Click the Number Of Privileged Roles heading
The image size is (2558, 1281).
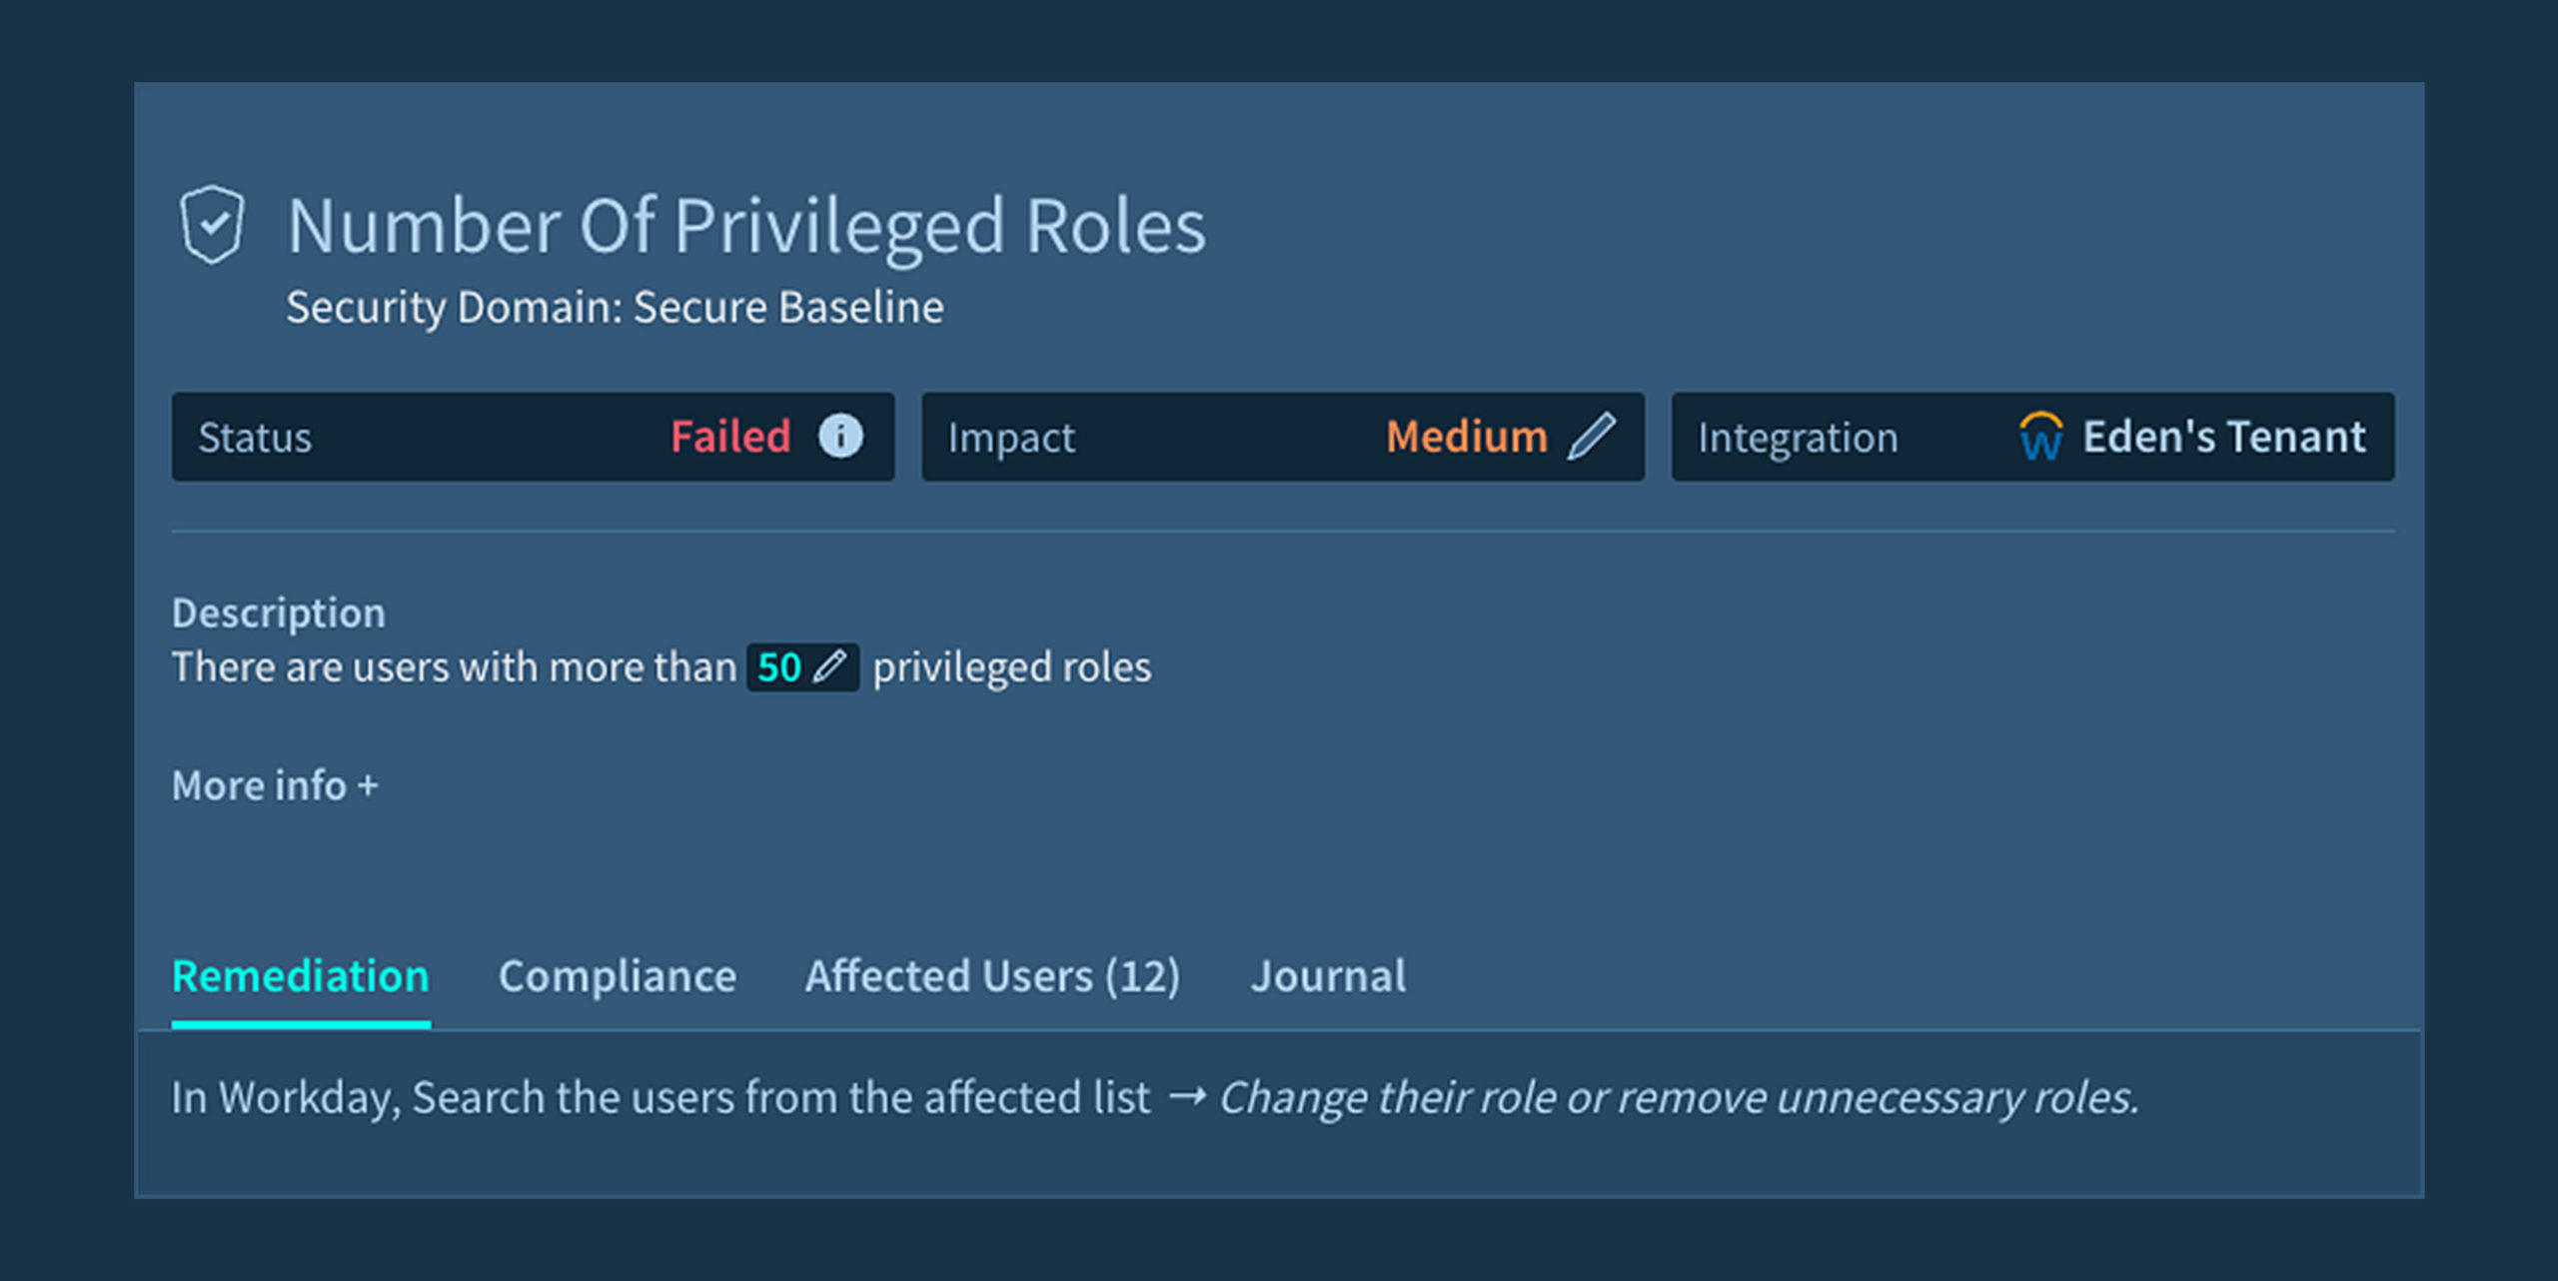pos(746,226)
